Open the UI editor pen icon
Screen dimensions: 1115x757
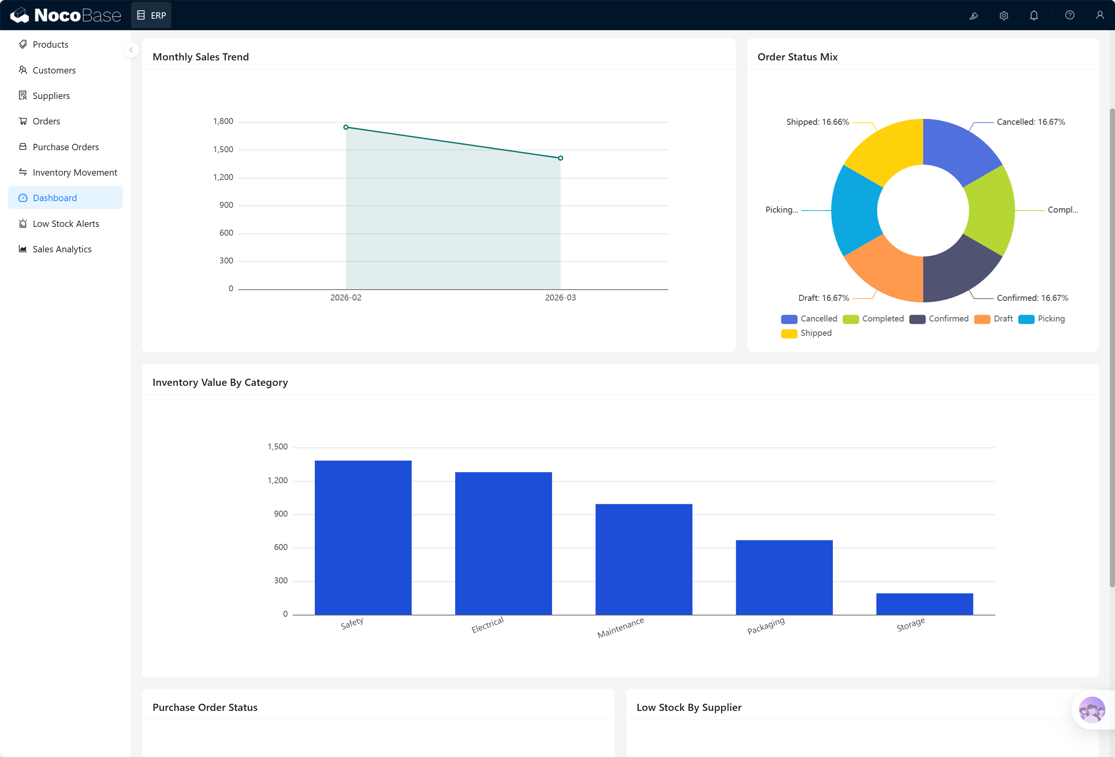click(973, 15)
